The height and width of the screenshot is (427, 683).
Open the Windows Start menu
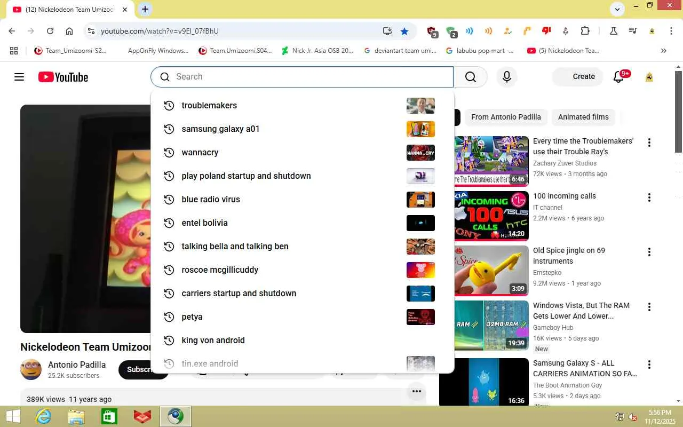click(x=13, y=416)
